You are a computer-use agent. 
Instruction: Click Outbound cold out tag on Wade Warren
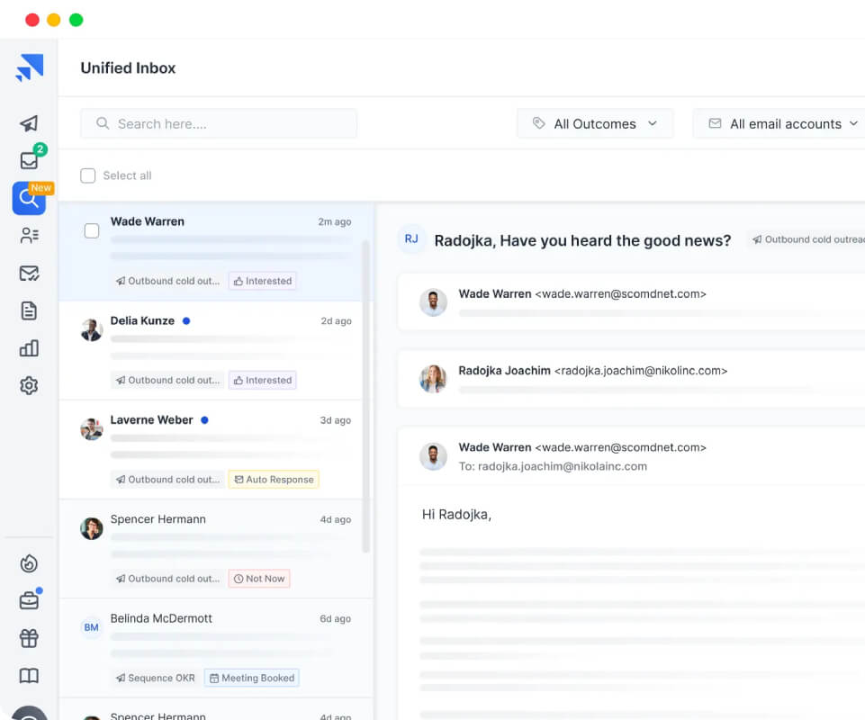(x=167, y=281)
